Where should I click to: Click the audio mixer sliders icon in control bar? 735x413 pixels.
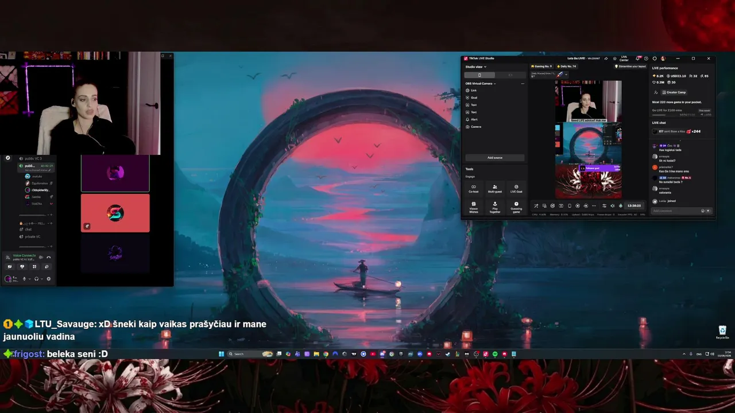tap(604, 206)
